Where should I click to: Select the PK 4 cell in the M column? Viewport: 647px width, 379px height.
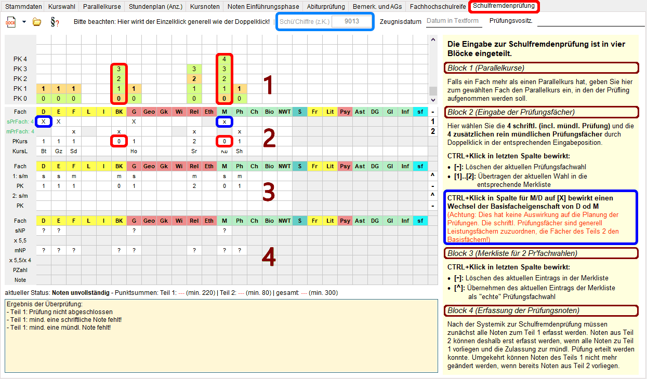(225, 59)
